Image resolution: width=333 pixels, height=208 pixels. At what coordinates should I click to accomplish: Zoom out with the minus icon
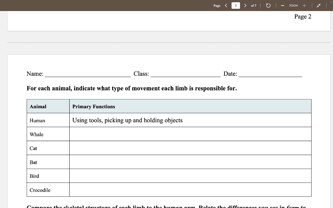pyautogui.click(x=283, y=6)
